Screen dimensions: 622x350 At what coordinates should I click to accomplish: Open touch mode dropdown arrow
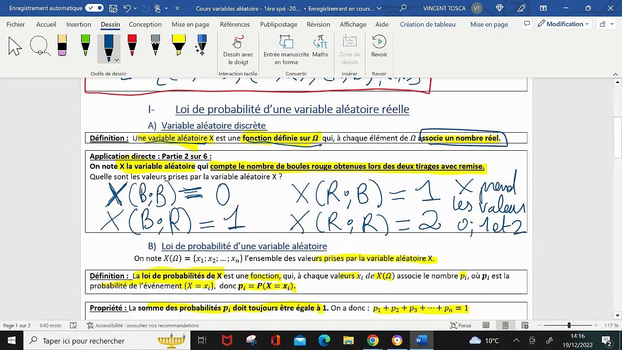tap(166, 8)
